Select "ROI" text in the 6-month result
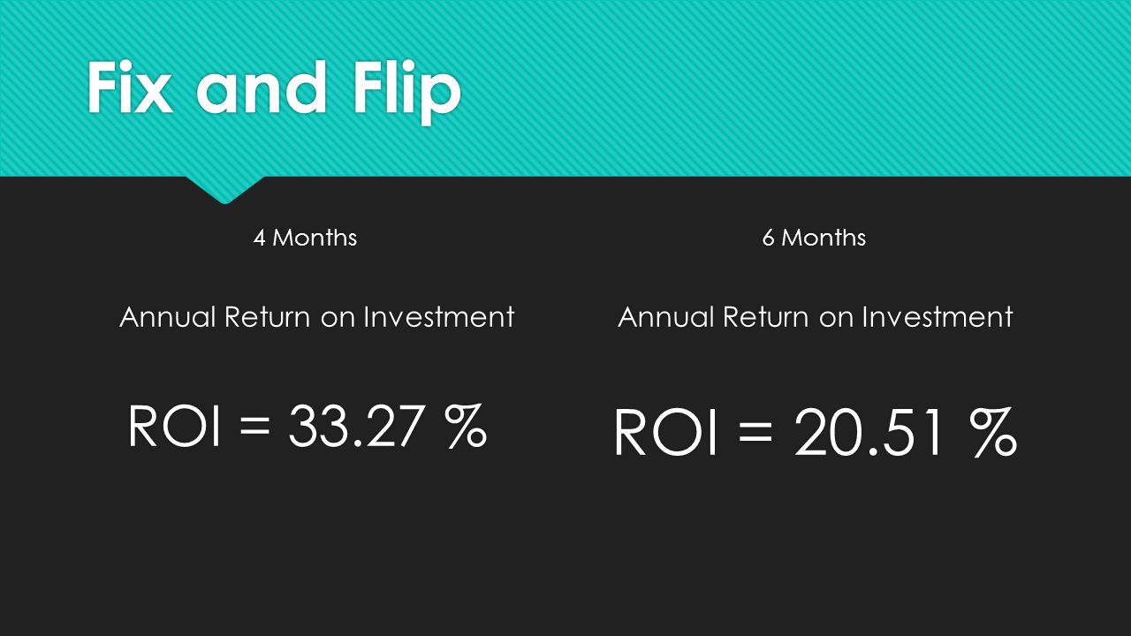The image size is (1131, 636). [665, 432]
